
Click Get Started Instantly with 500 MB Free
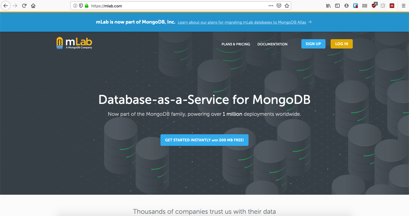[x=204, y=140]
